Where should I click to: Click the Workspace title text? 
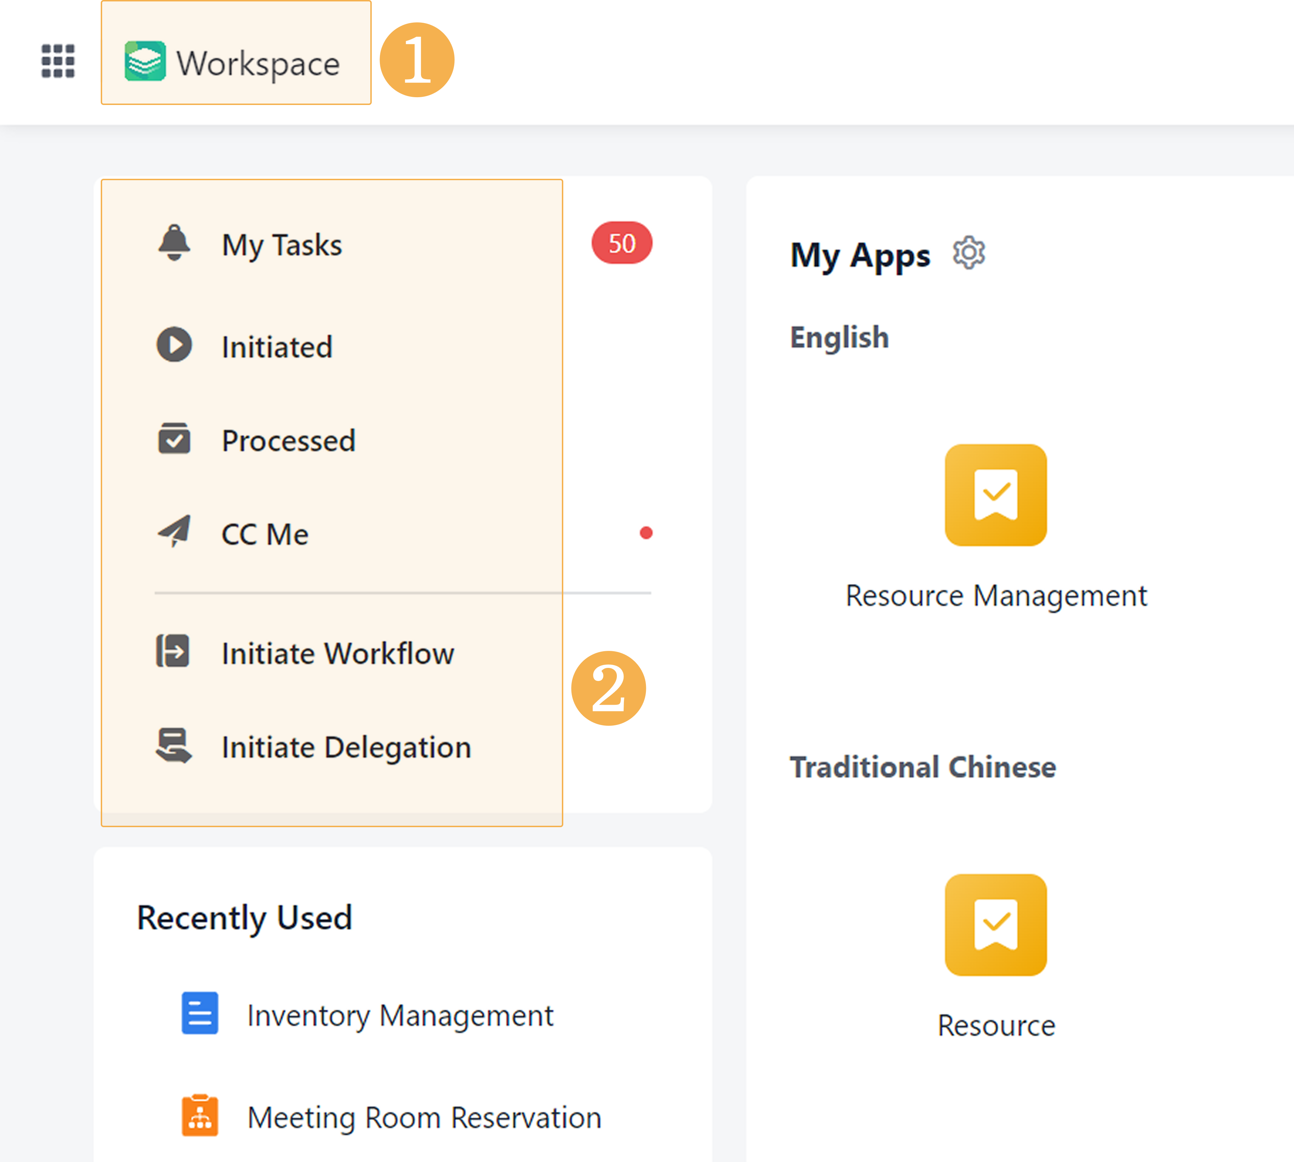click(x=258, y=64)
